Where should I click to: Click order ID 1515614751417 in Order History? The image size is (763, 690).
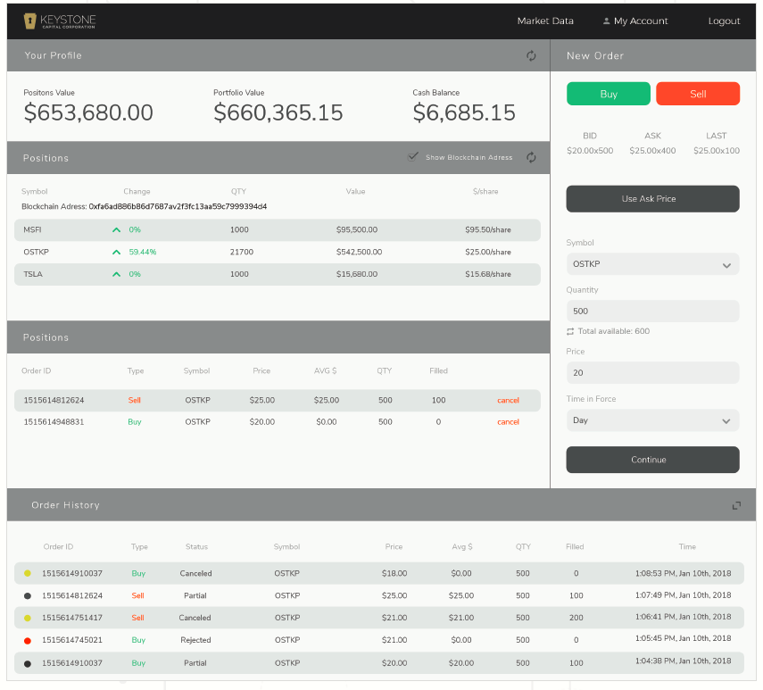(72, 618)
